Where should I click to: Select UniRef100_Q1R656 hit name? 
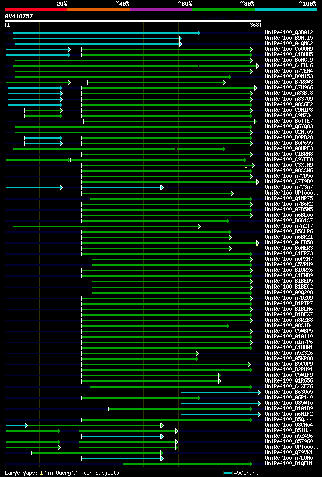289,380
